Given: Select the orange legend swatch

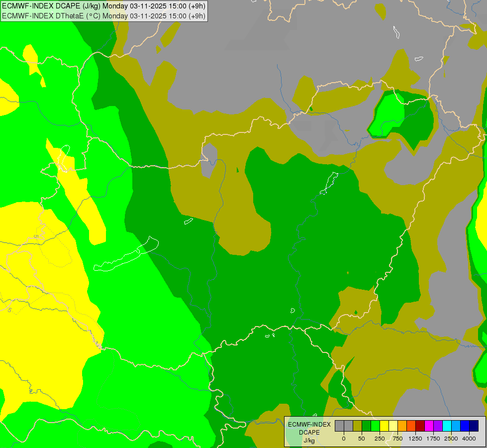Looking at the screenshot, I should [402, 426].
